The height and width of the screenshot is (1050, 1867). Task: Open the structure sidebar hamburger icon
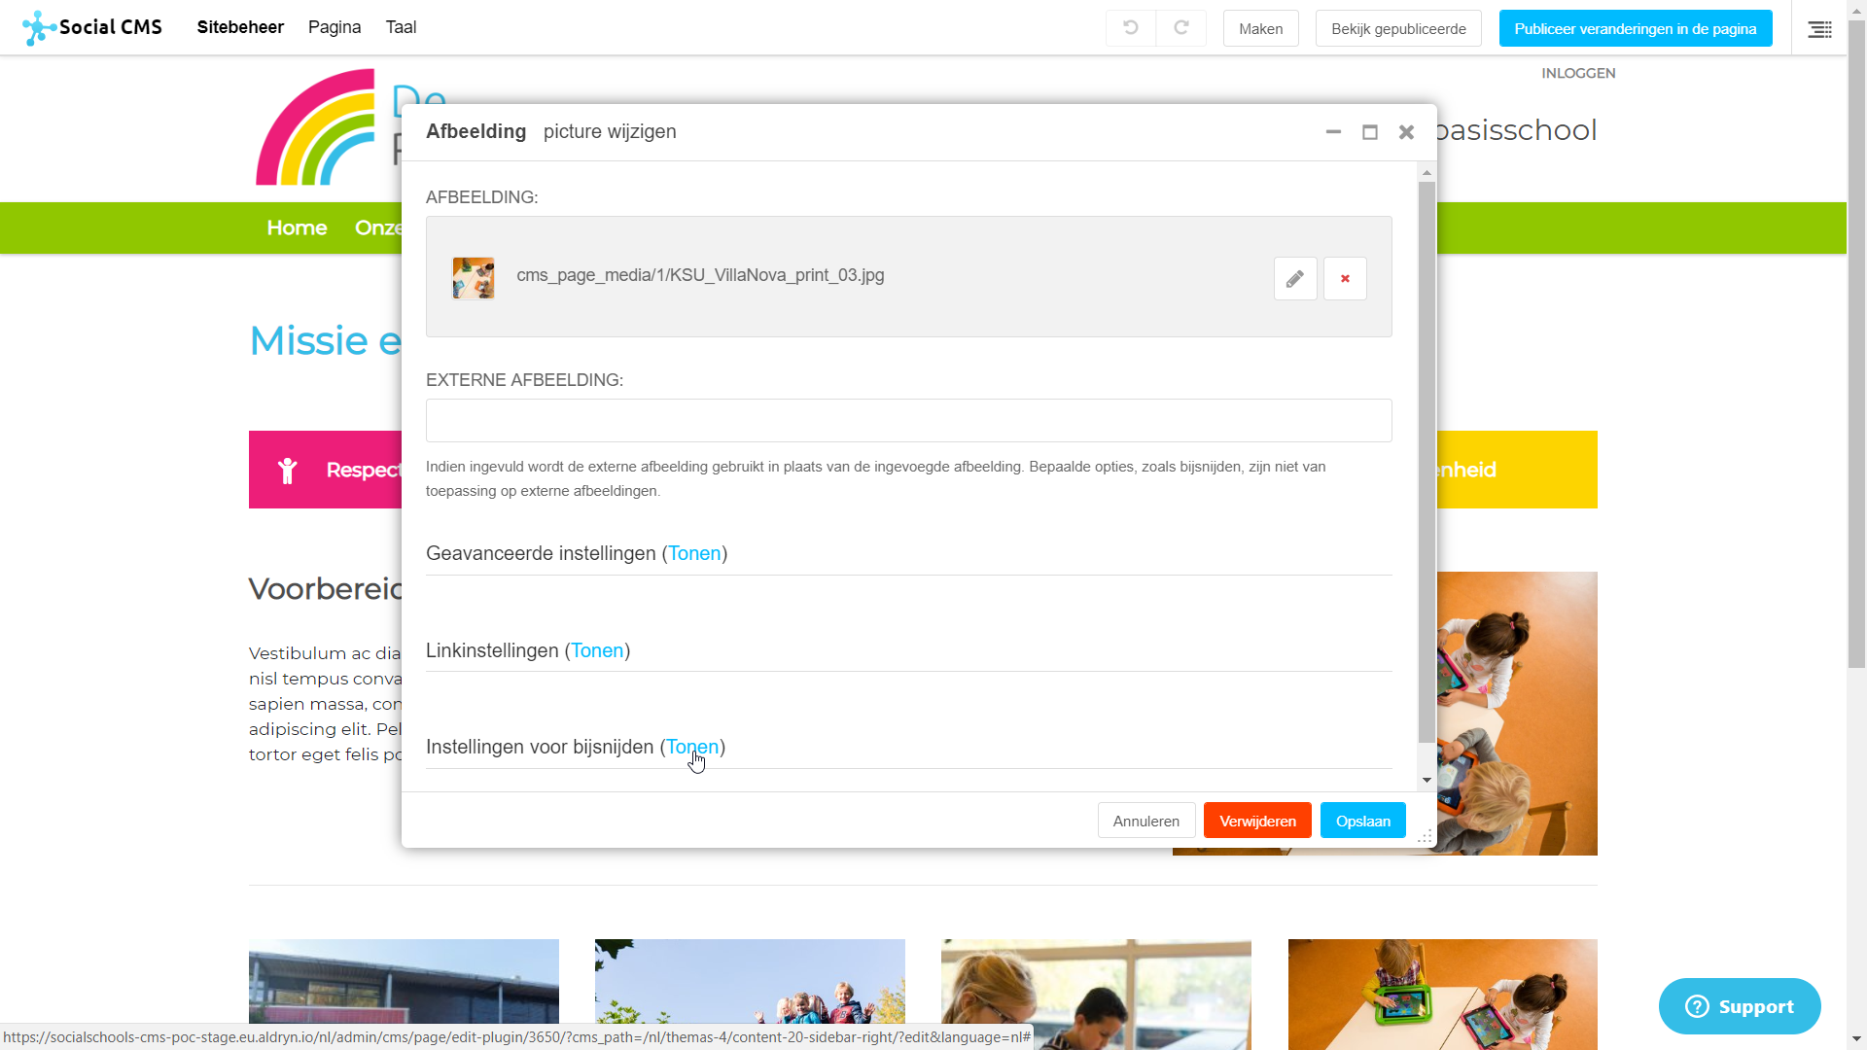point(1819,29)
